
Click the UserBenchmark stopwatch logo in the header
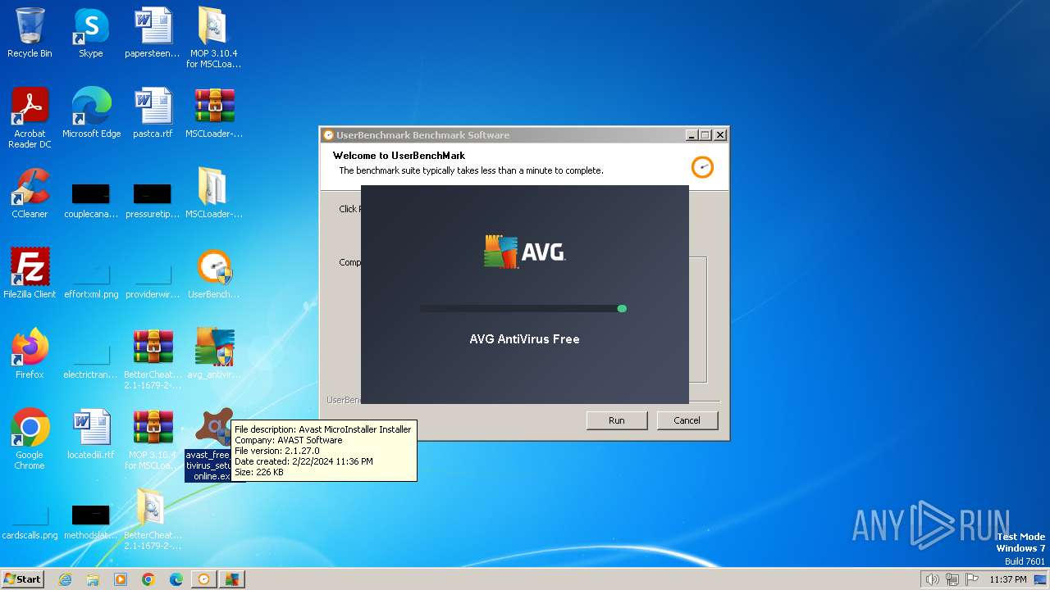pyautogui.click(x=702, y=167)
